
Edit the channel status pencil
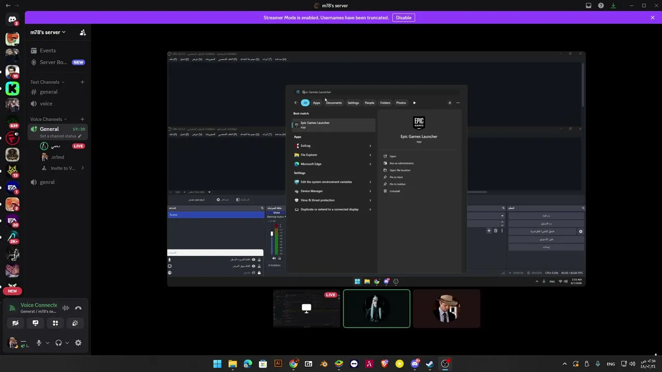click(80, 136)
